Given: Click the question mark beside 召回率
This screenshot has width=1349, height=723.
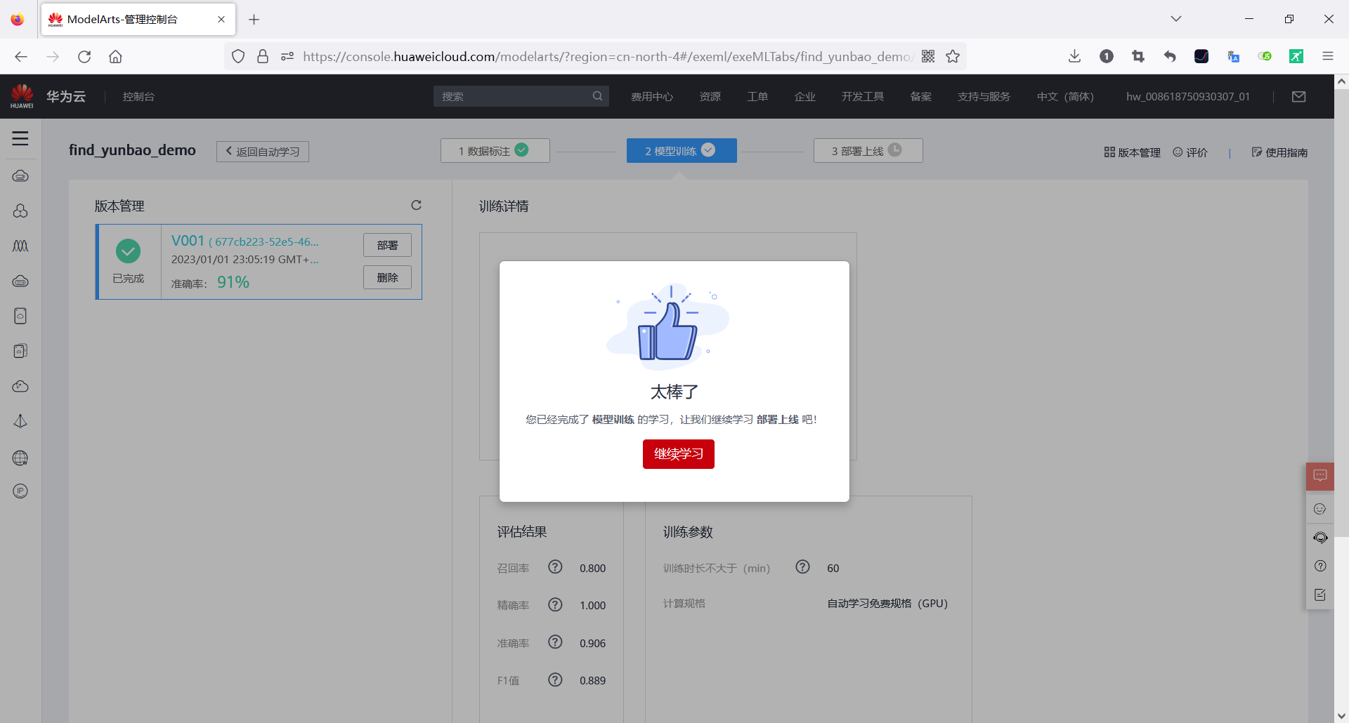Looking at the screenshot, I should (555, 567).
